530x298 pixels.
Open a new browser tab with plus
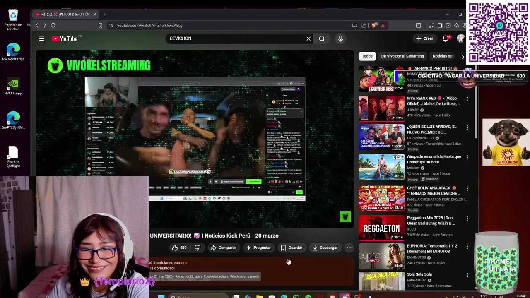click(105, 14)
